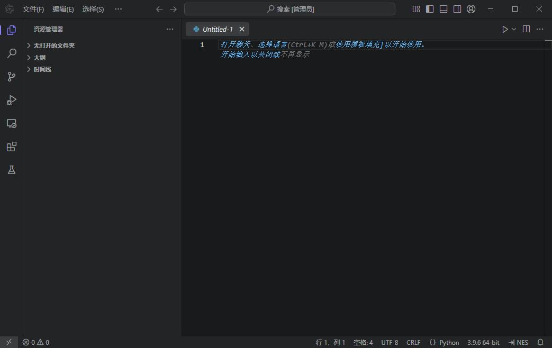
Task: Open the Search view in the activity bar
Action: point(11,53)
